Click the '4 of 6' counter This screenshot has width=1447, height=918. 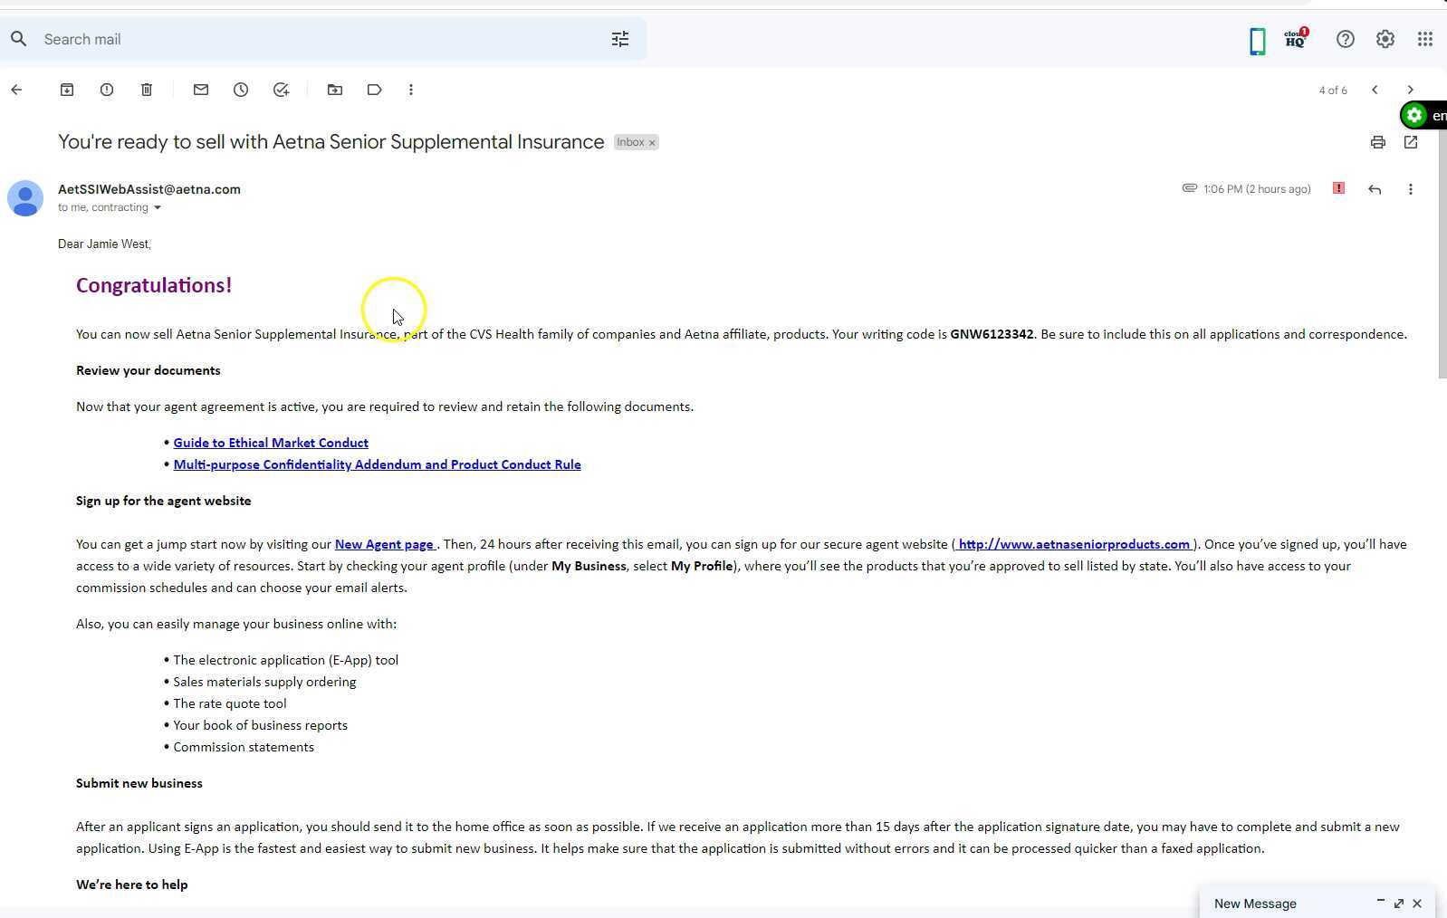tap(1333, 90)
